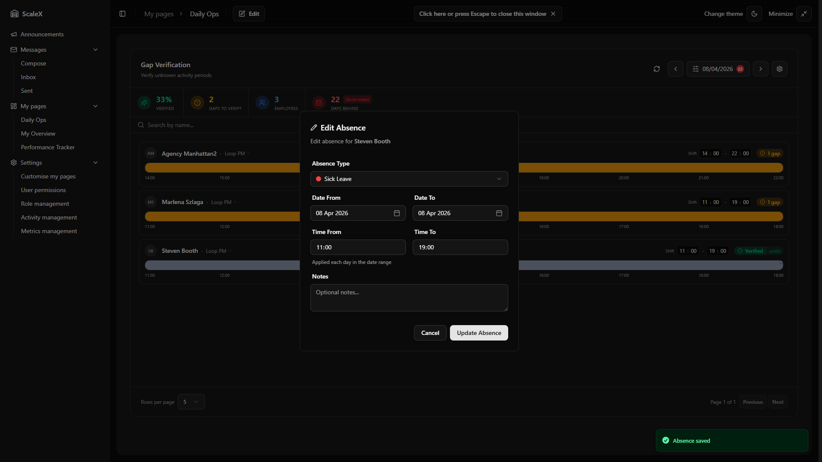The width and height of the screenshot is (822, 462).
Task: Click the optional Notes text area
Action: 409,298
